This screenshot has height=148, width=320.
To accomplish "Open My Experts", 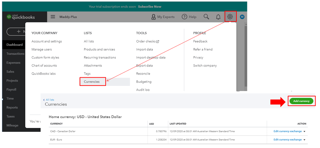I will [163, 17].
